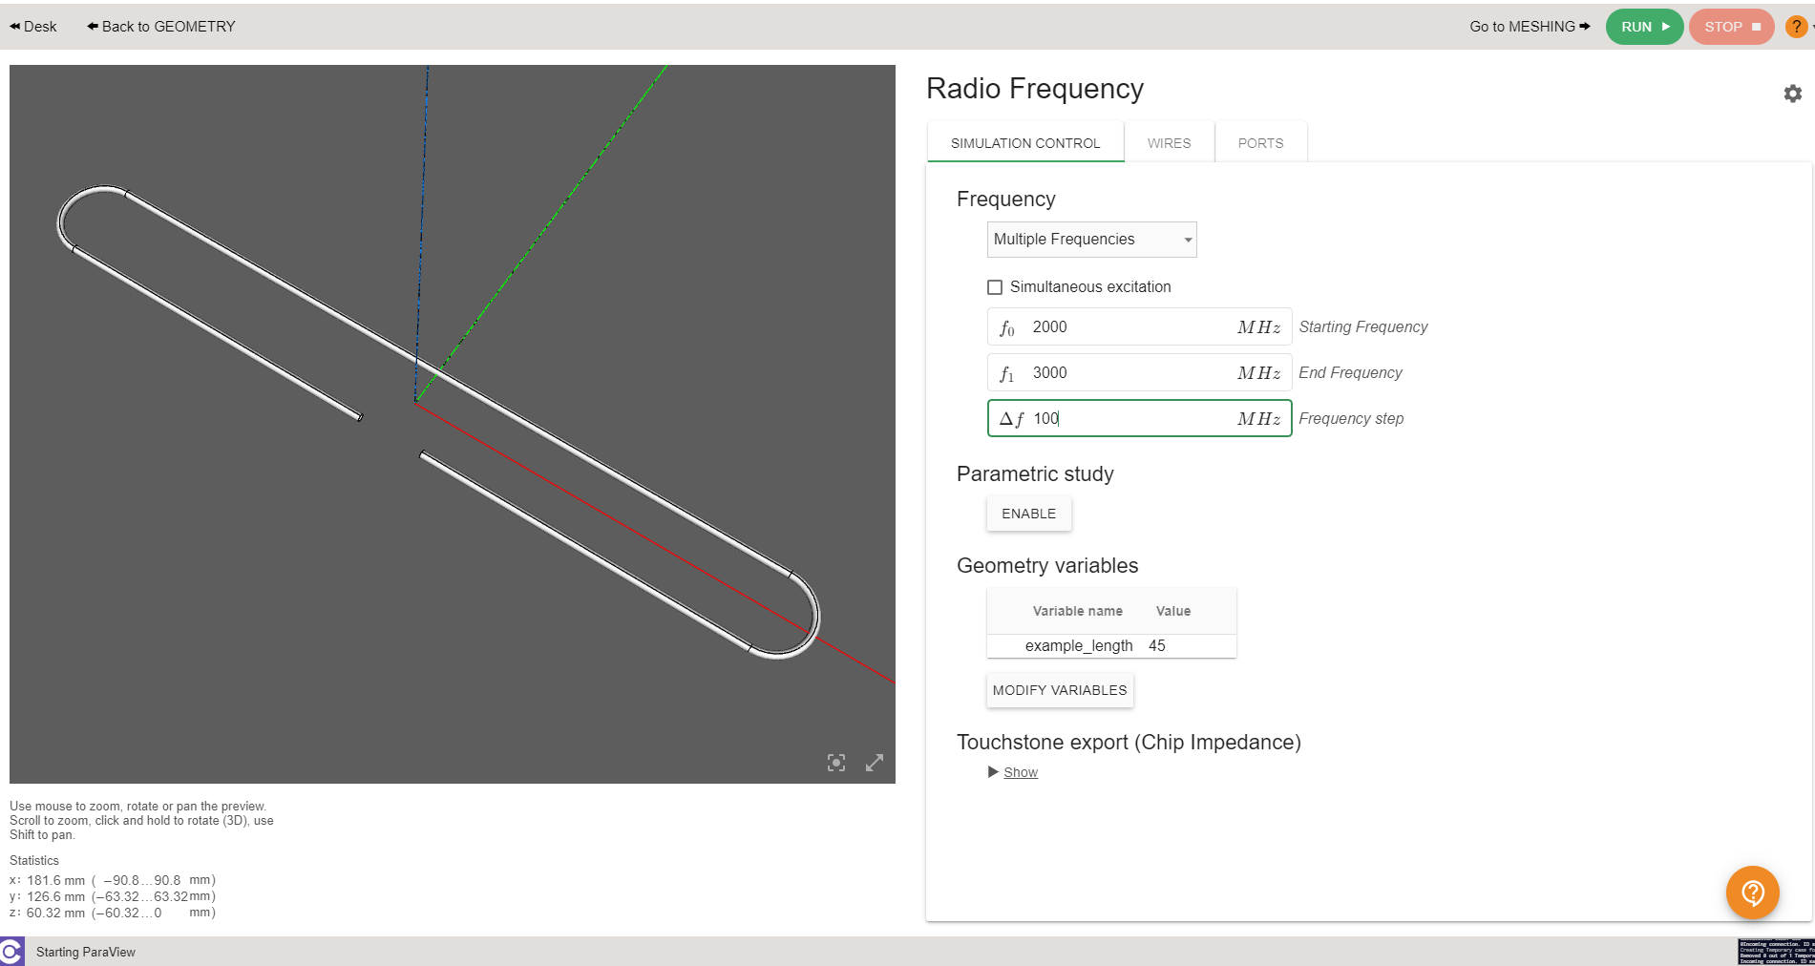Screen dimensions: 1815x966
Task: Click the orange help question mark in the top bar
Action: [x=1796, y=27]
